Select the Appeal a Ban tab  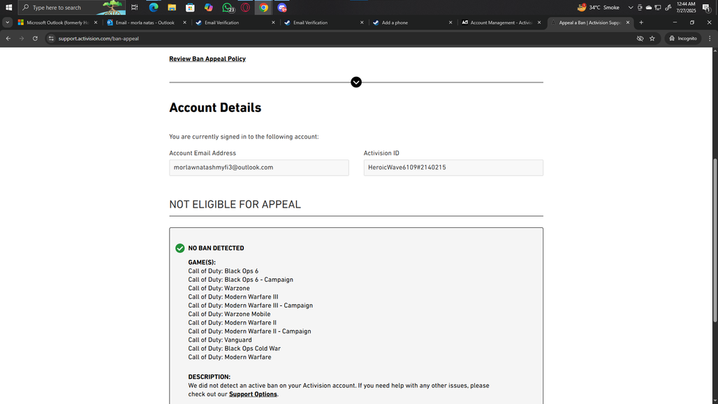[589, 22]
